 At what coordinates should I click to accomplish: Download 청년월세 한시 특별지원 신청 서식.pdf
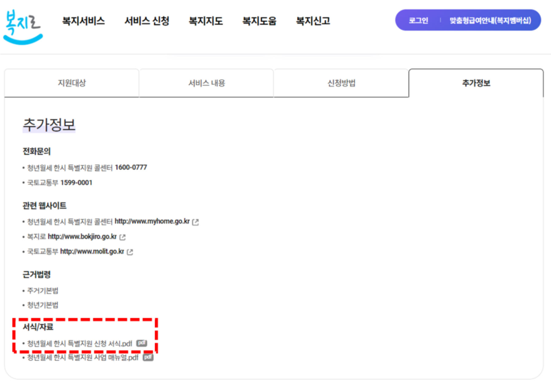(80, 343)
